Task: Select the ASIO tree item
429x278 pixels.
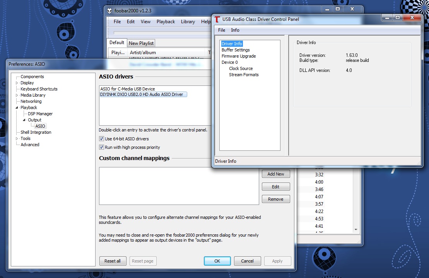Action: tap(40, 126)
